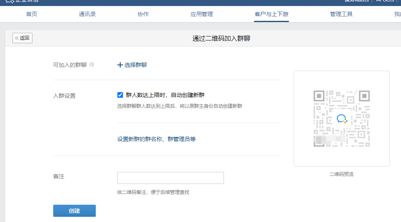Go to the 通讯录 tab
The height and width of the screenshot is (222, 401).
pos(87,14)
